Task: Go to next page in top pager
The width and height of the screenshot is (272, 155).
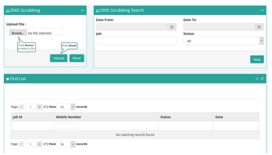Action: coord(39,107)
